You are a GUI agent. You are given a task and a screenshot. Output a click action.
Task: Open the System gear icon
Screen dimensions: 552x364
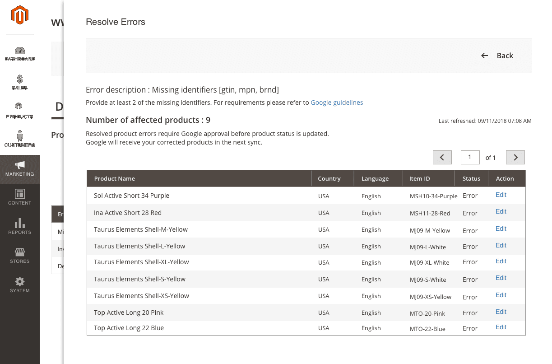pos(20,282)
